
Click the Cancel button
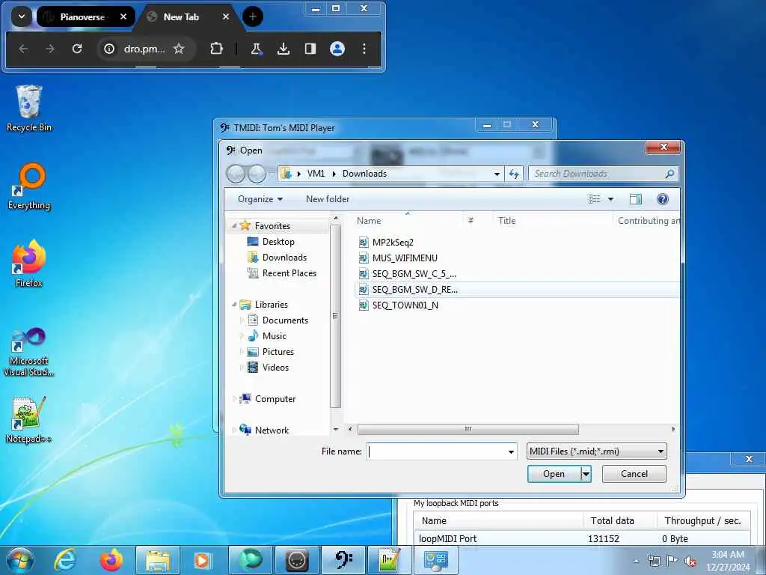point(634,474)
